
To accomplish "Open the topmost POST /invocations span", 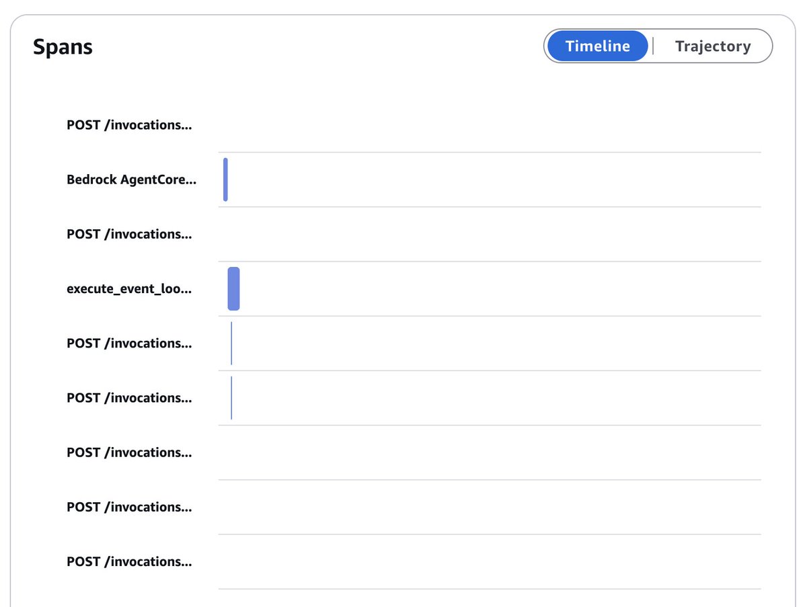I will 129,125.
